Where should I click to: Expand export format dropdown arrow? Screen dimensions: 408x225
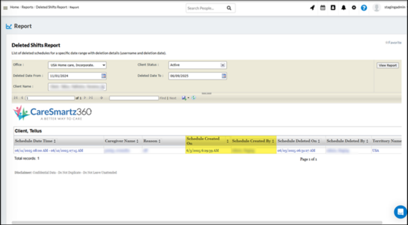pyautogui.click(x=188, y=98)
